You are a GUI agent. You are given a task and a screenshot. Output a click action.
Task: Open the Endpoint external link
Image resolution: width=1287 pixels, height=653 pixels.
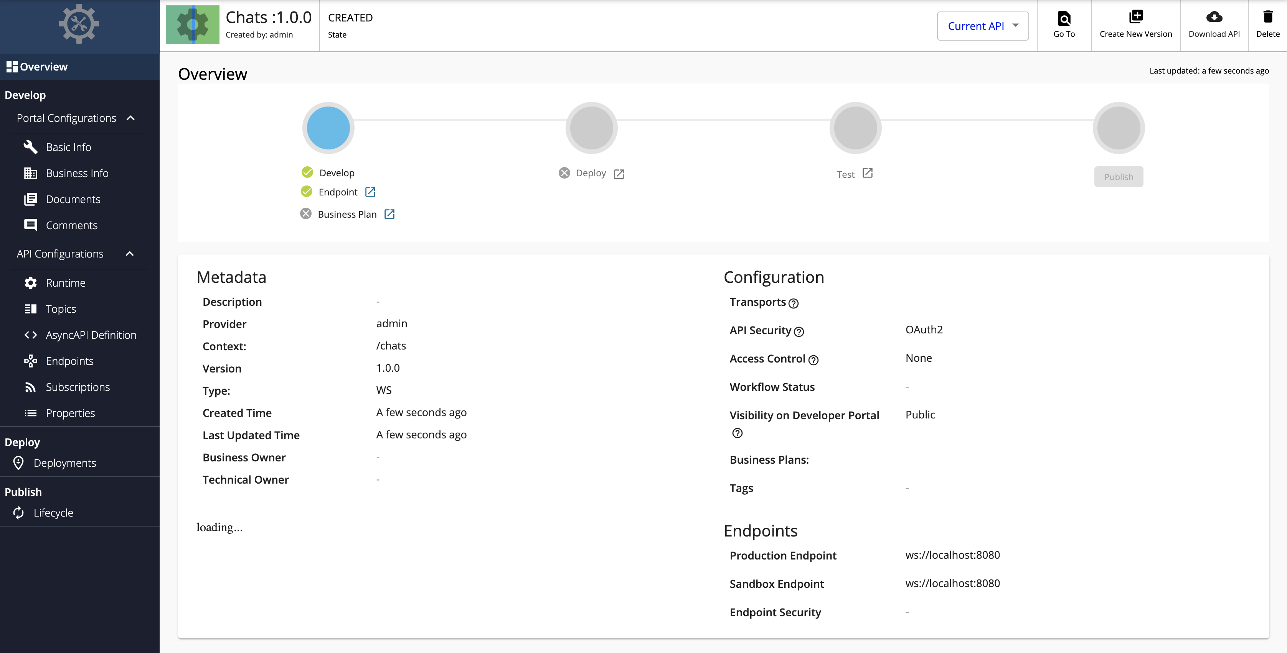click(x=370, y=192)
